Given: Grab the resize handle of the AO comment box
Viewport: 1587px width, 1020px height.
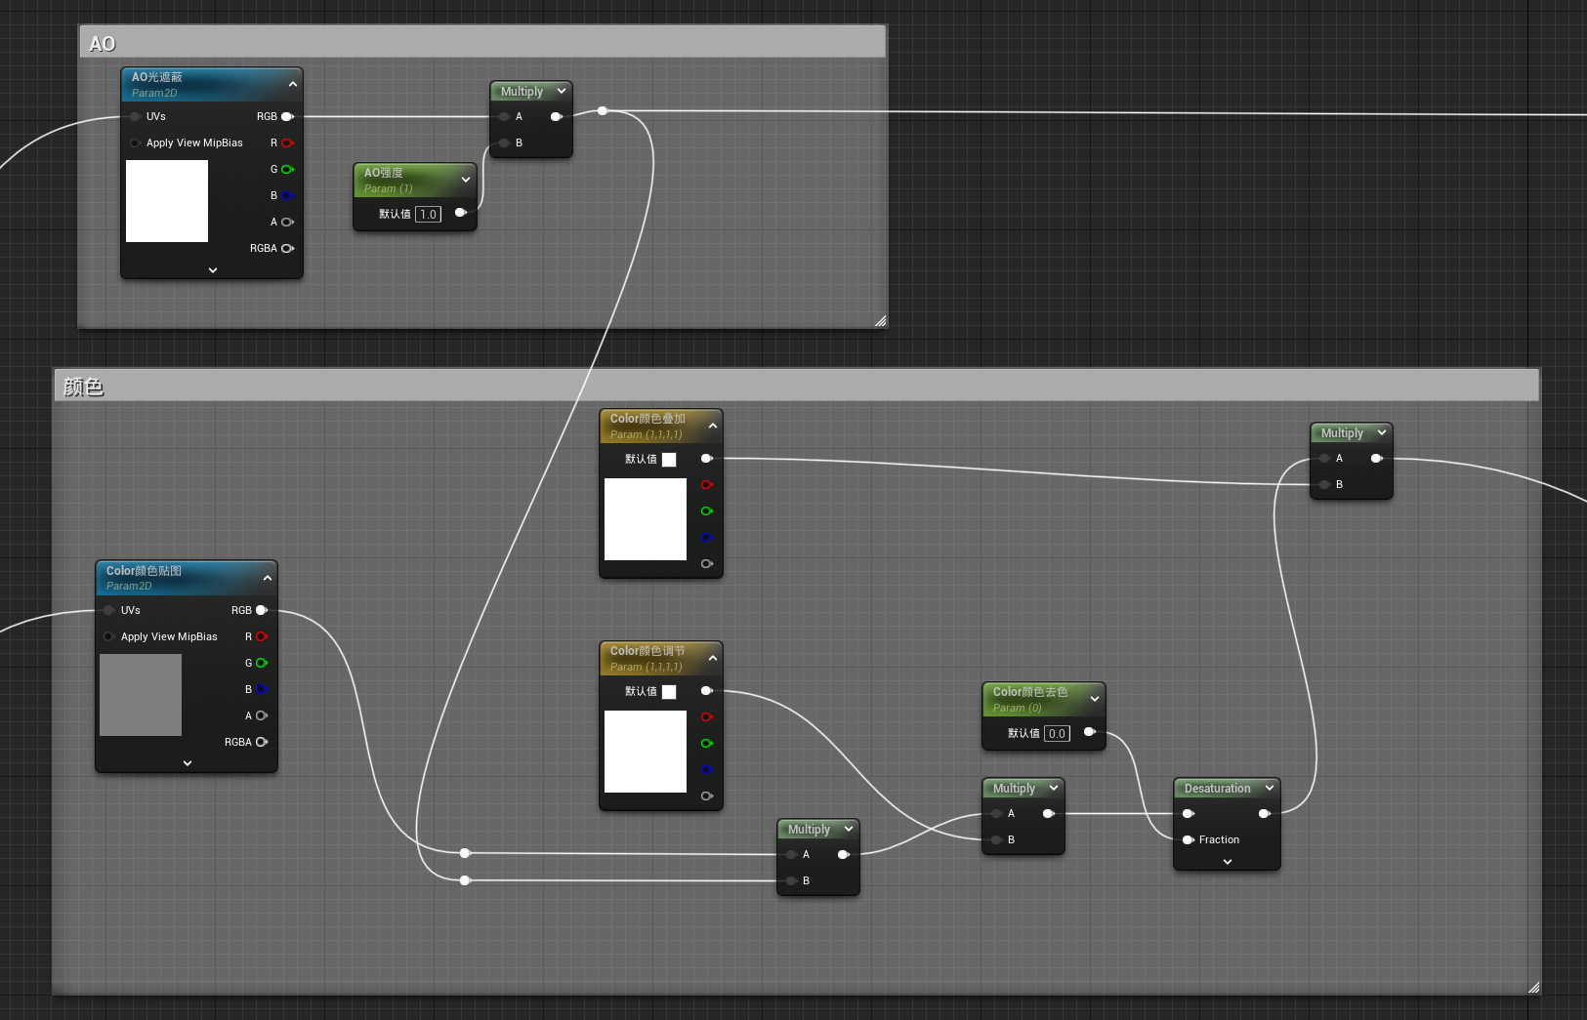Looking at the screenshot, I should click(x=880, y=320).
